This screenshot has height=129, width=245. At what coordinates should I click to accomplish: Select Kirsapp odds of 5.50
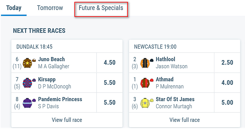[x=109, y=83]
